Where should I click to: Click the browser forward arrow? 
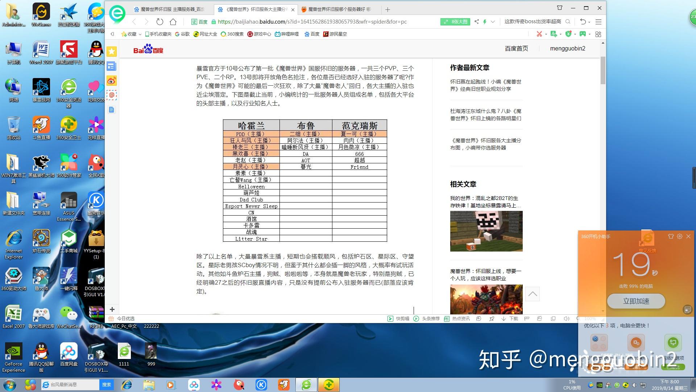(x=146, y=22)
